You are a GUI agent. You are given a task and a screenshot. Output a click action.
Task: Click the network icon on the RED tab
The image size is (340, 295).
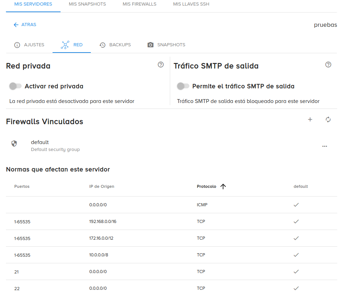pos(65,45)
